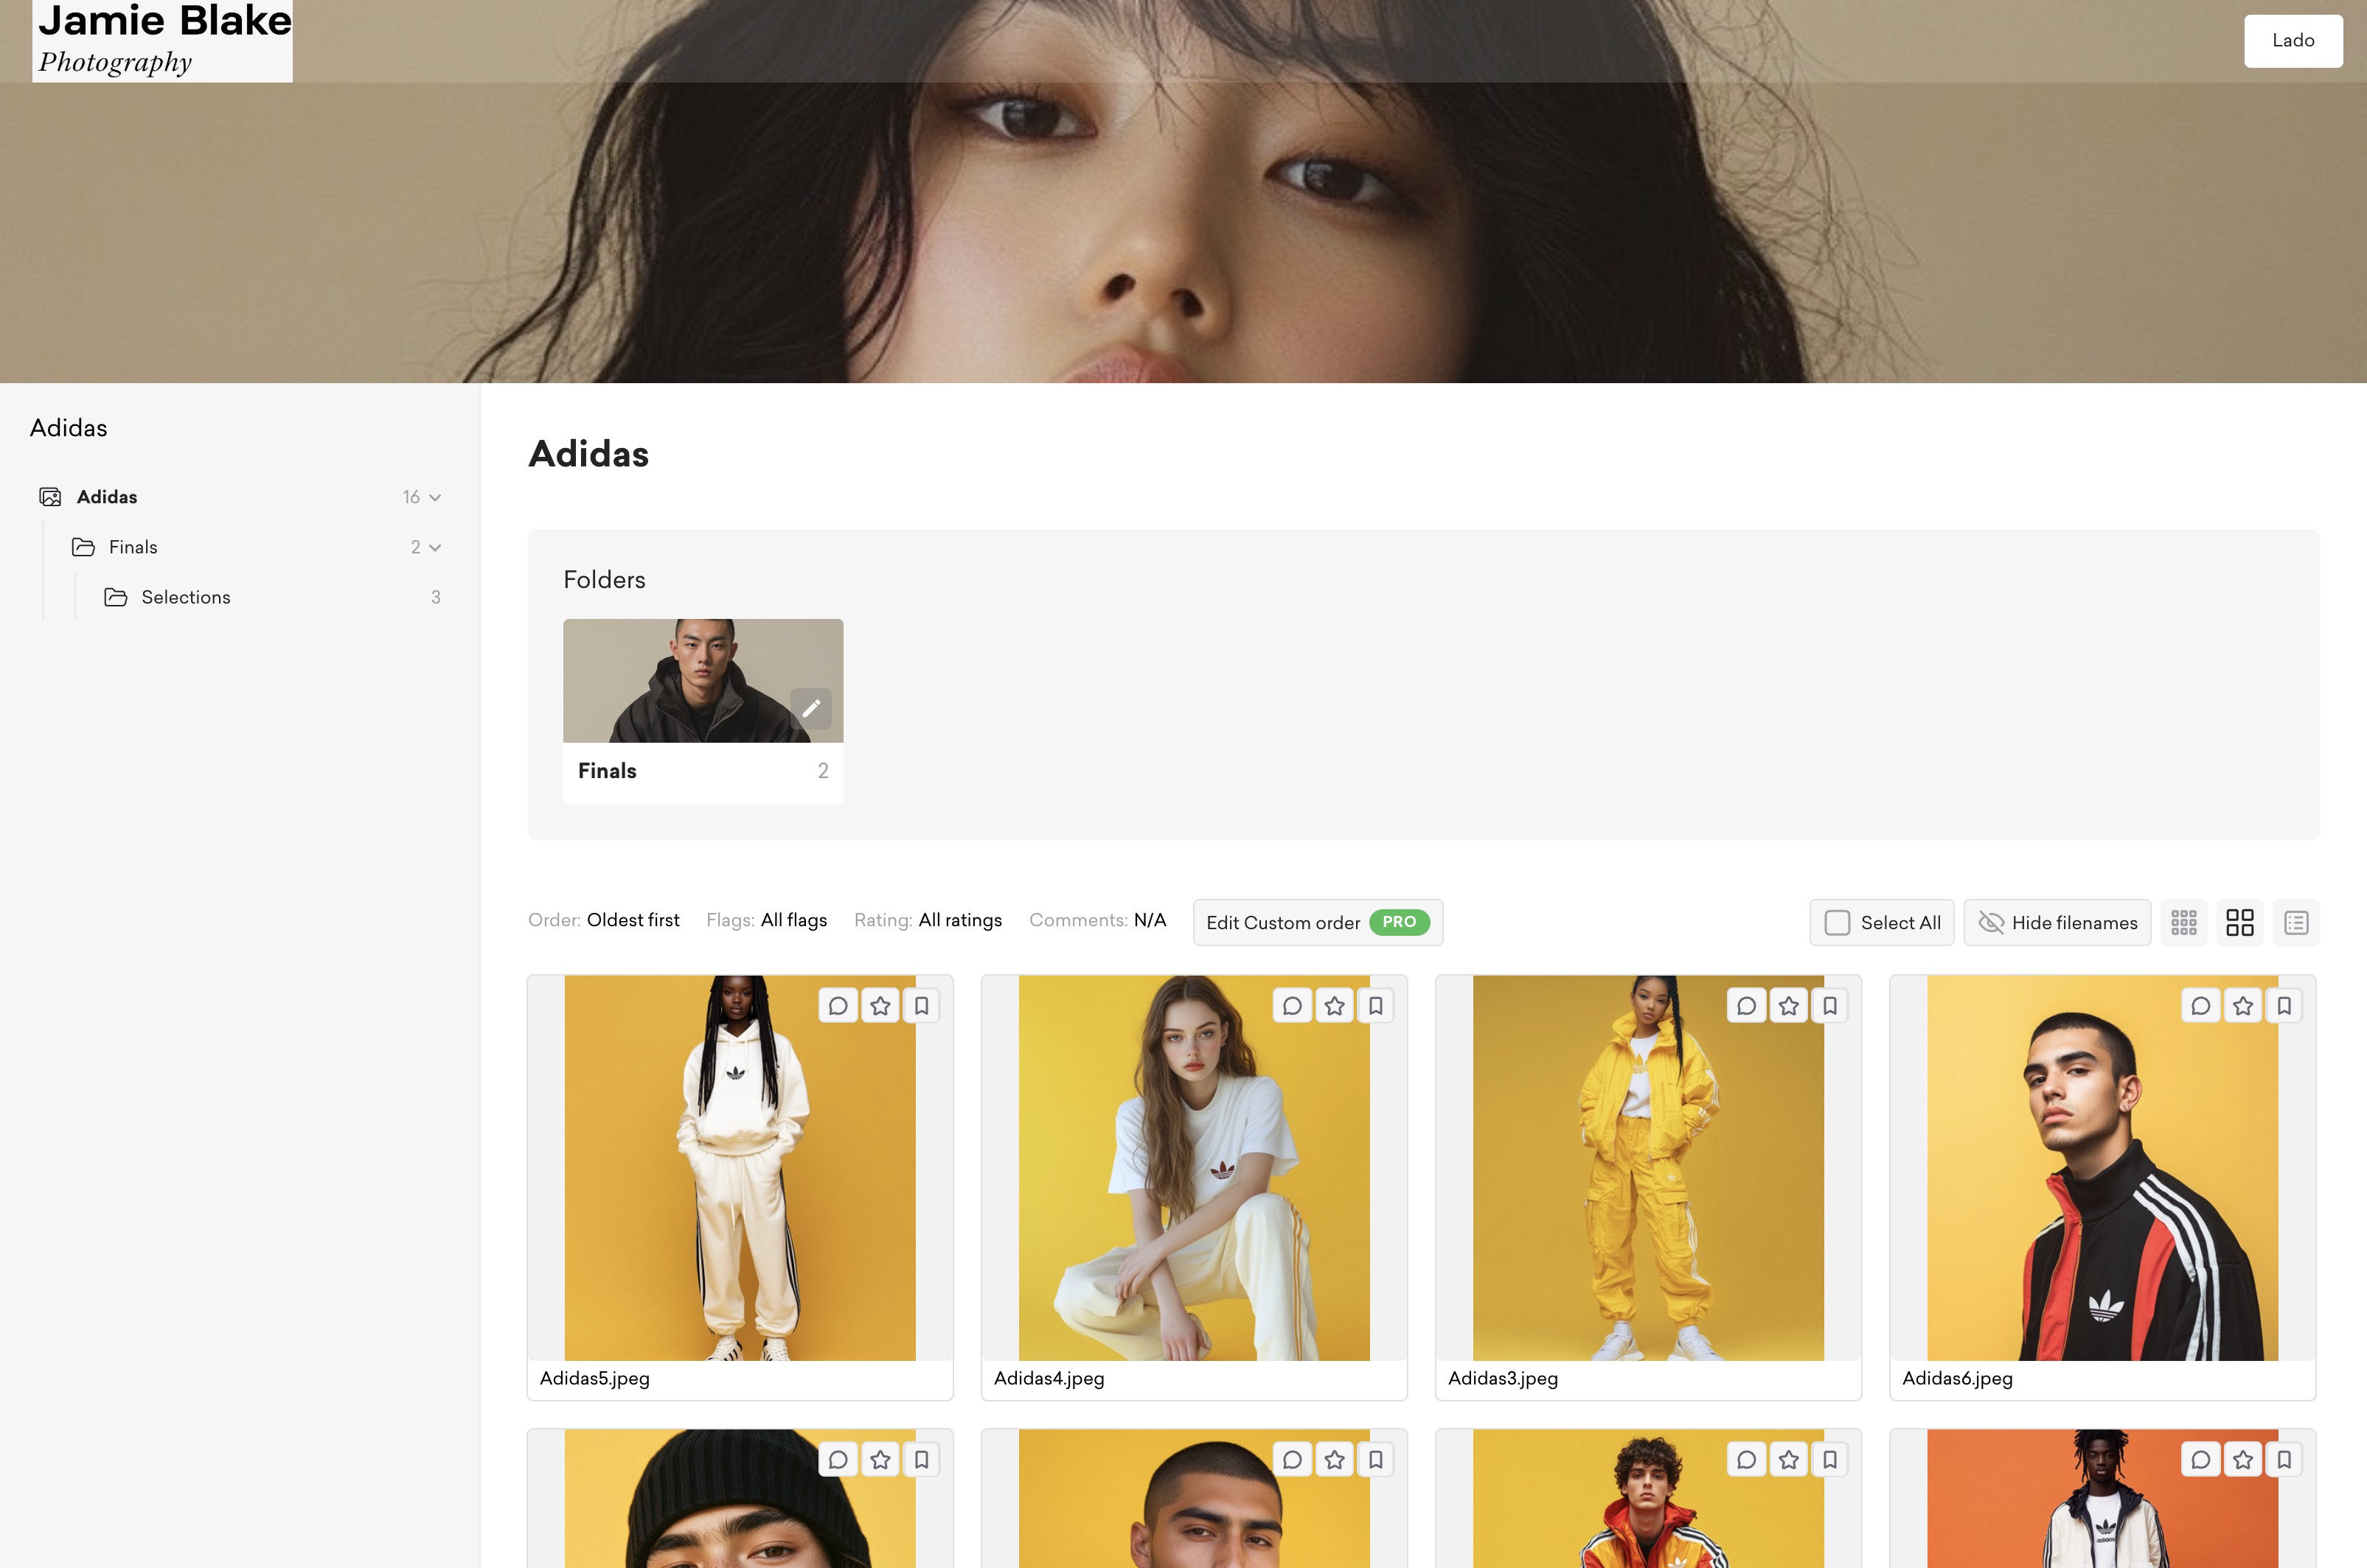The width and height of the screenshot is (2367, 1568).
Task: Switch to list view
Action: pyautogui.click(x=2296, y=922)
